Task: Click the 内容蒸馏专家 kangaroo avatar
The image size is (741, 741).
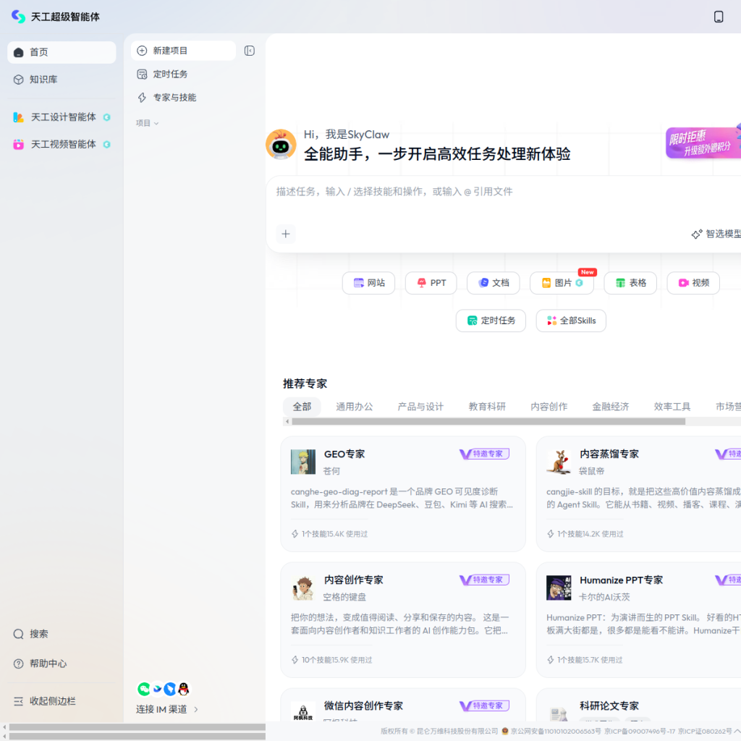Action: point(559,462)
